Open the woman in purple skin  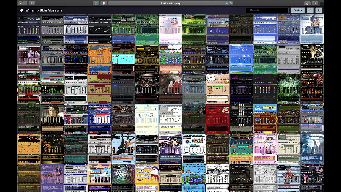click(x=52, y=178)
